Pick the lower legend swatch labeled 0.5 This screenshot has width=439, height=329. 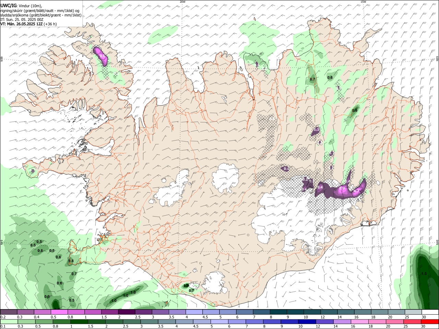click(x=44, y=321)
